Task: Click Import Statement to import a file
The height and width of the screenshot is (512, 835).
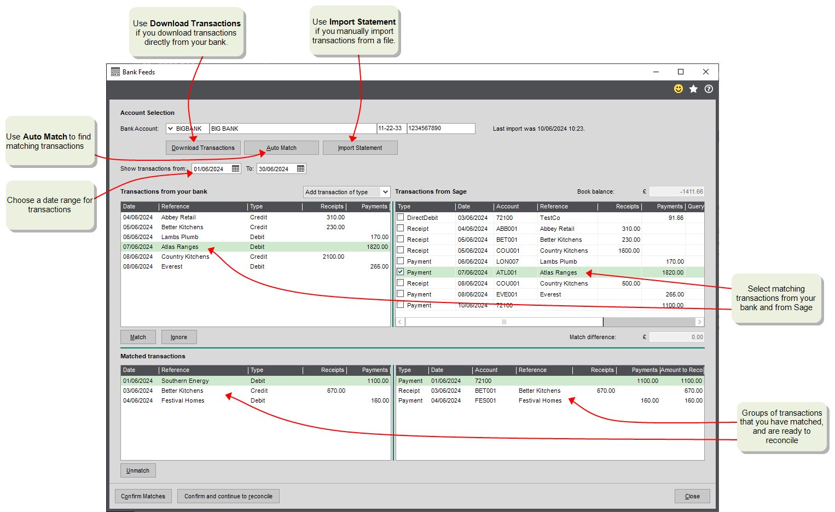Action: 360,147
